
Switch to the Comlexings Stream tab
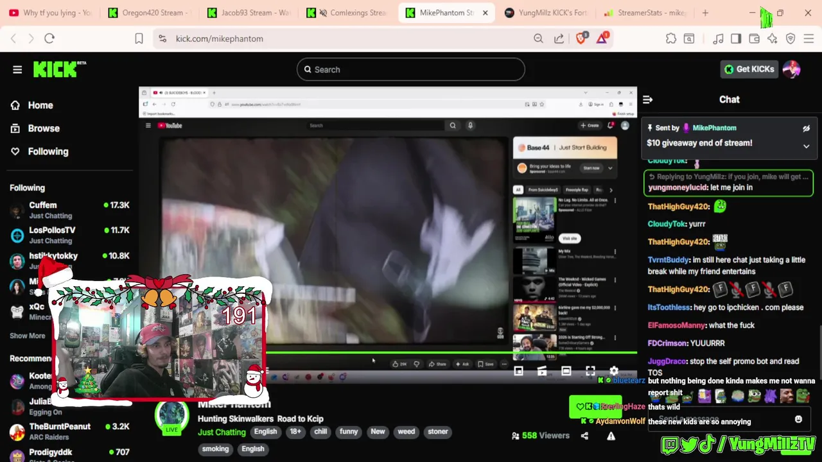coord(347,13)
